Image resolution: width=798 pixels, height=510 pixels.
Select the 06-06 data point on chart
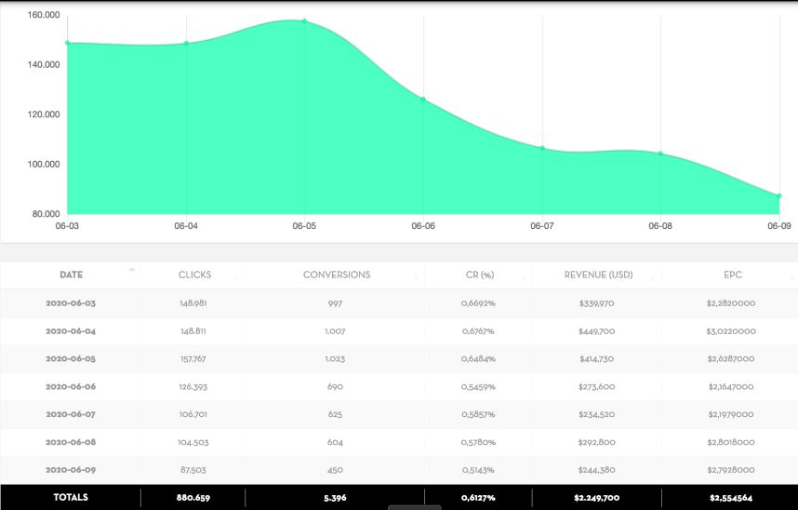click(423, 99)
